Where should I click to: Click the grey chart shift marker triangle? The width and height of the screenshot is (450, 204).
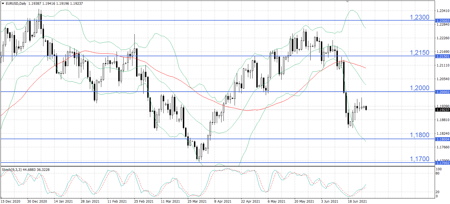tap(347, 2)
